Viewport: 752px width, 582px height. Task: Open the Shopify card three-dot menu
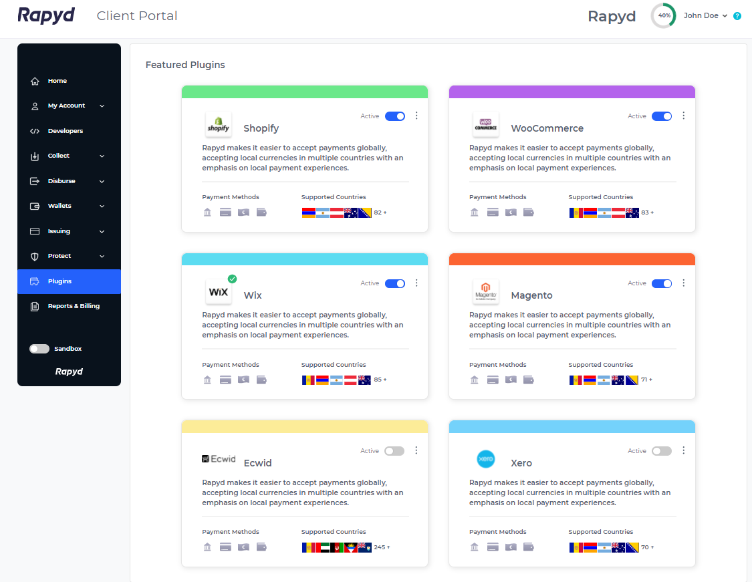pos(416,116)
